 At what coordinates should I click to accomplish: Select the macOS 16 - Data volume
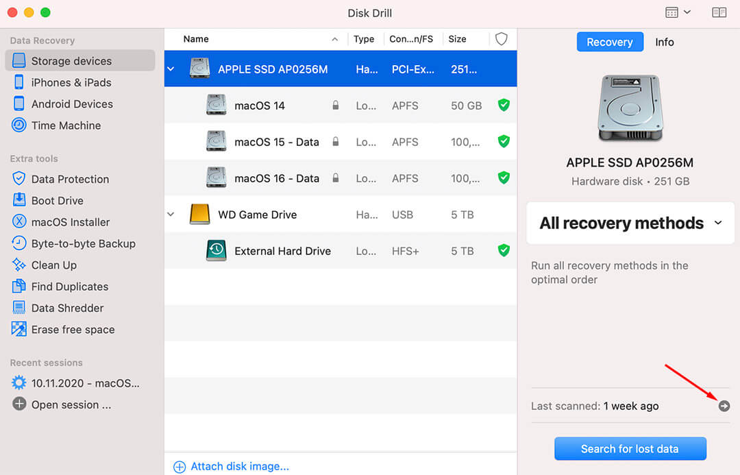(341, 178)
